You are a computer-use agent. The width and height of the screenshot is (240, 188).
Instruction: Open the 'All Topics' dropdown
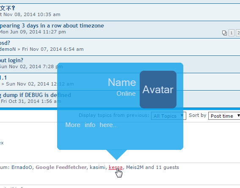coord(168,116)
